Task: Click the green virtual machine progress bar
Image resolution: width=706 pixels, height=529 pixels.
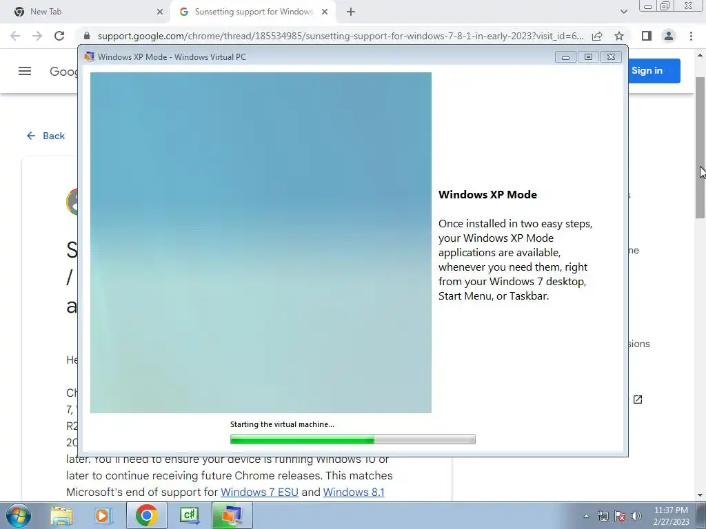Action: pyautogui.click(x=352, y=439)
